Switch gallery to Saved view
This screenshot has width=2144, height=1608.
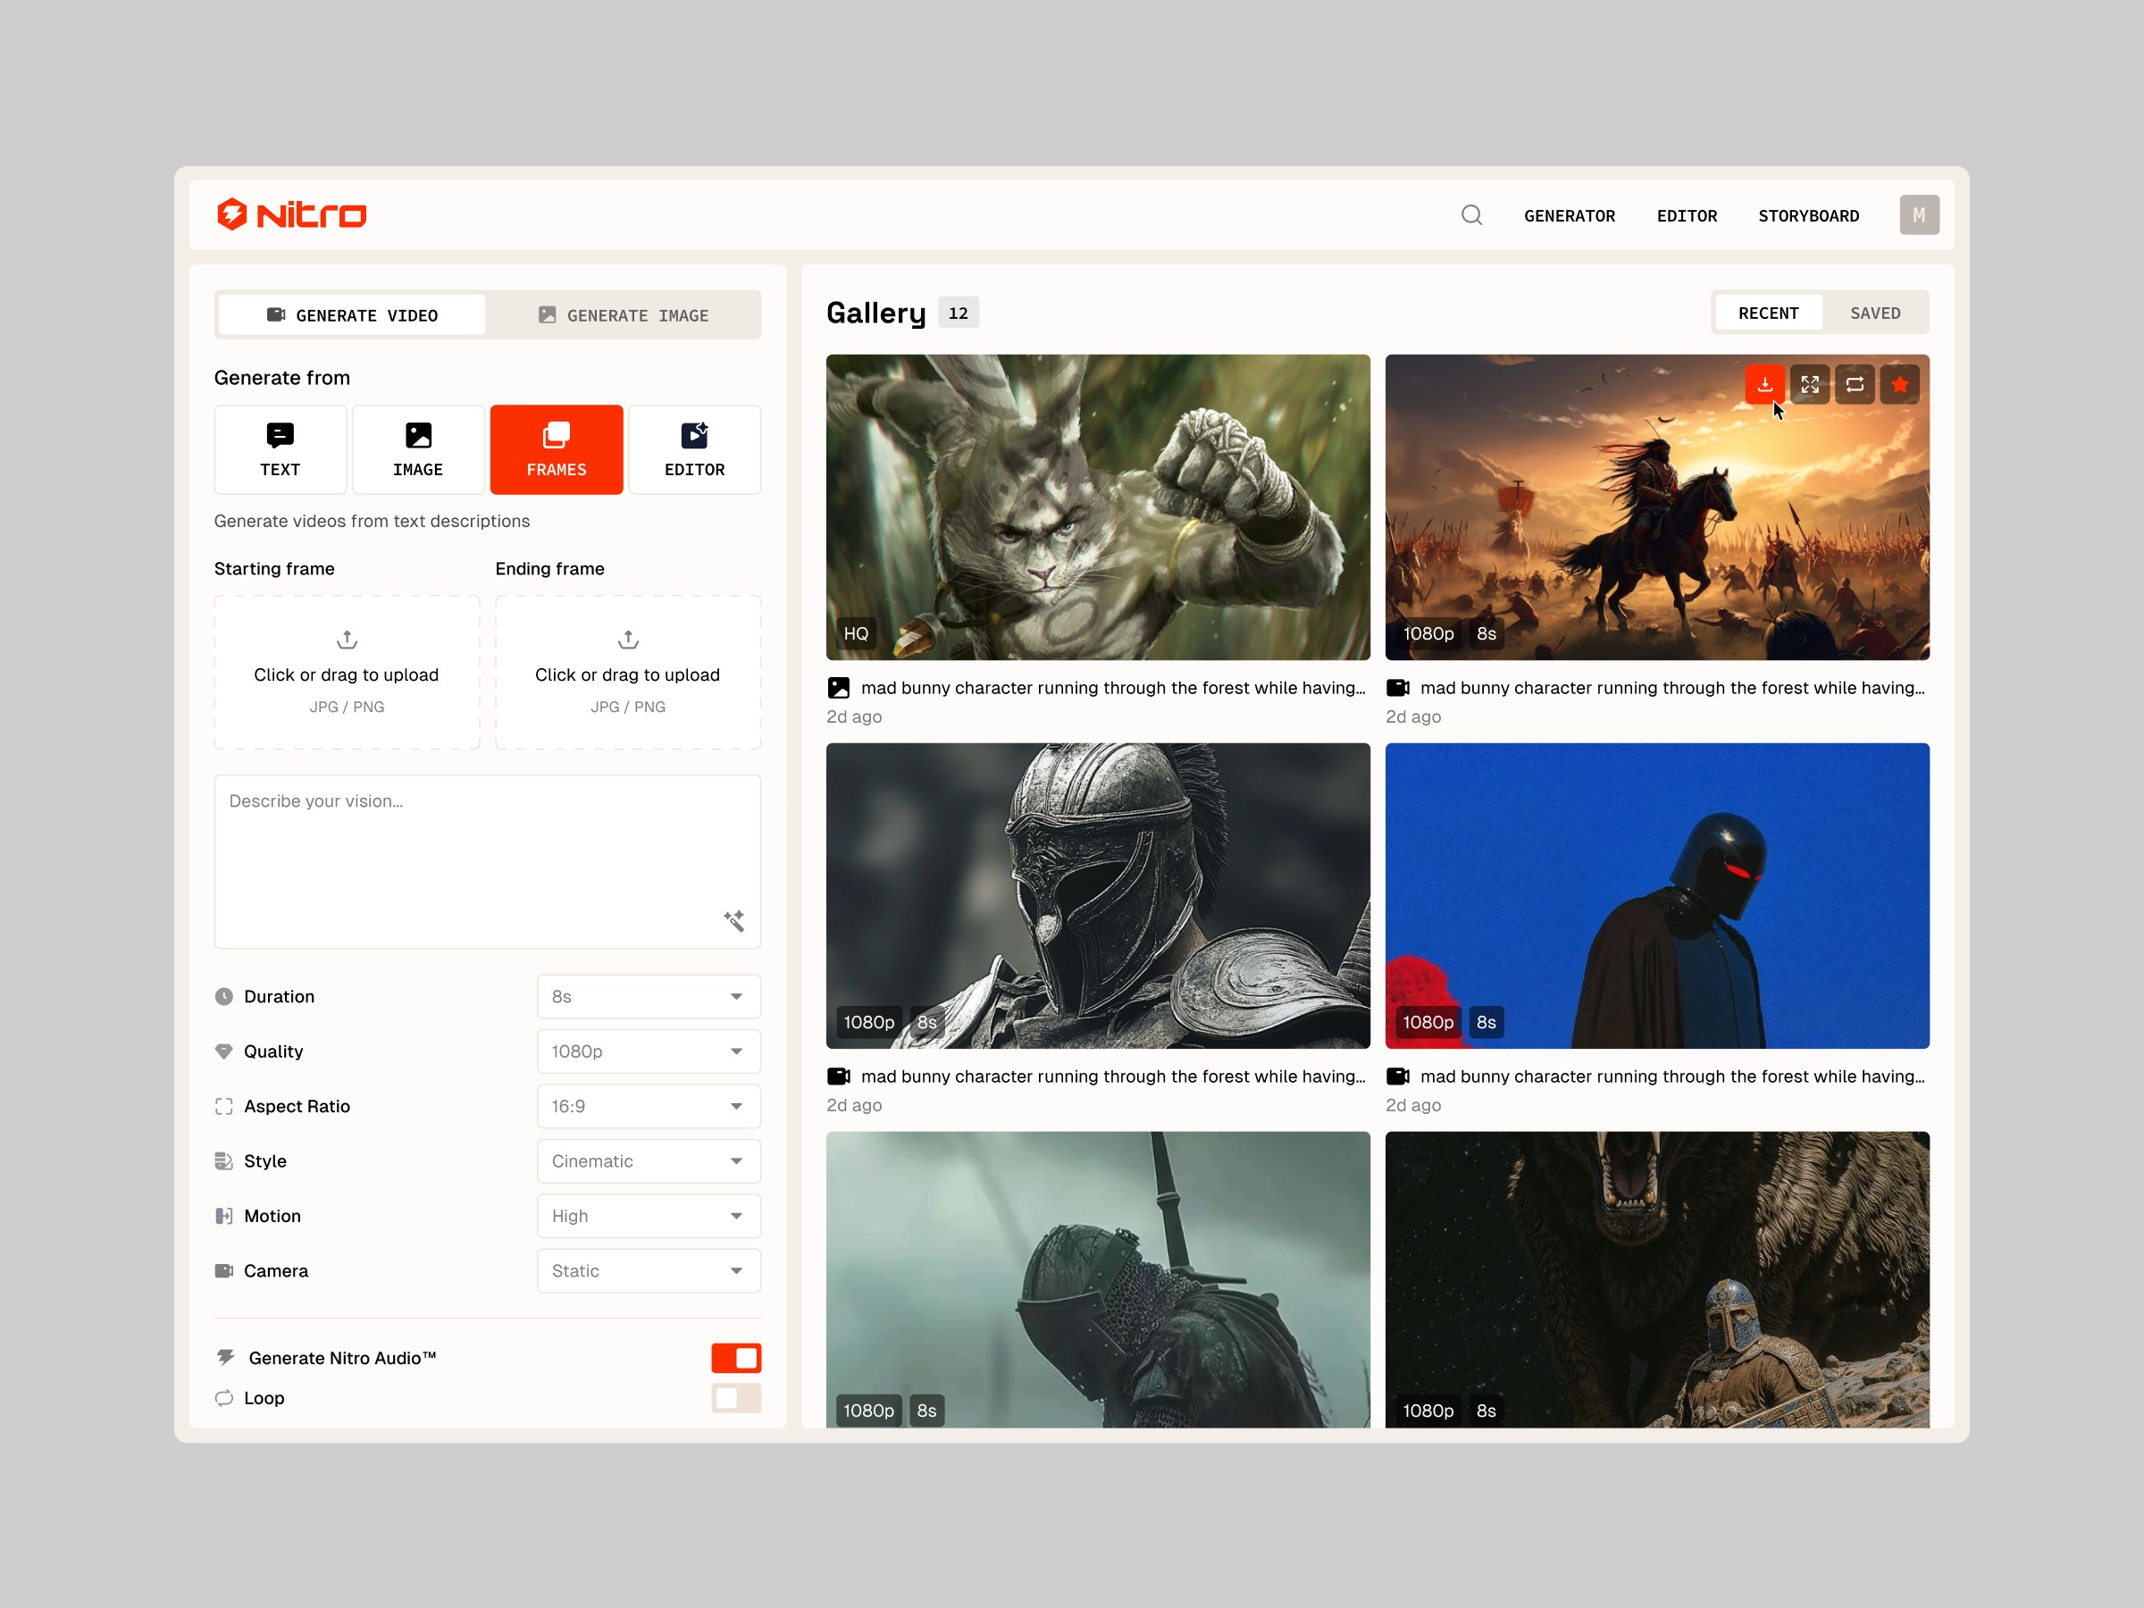pos(1874,312)
